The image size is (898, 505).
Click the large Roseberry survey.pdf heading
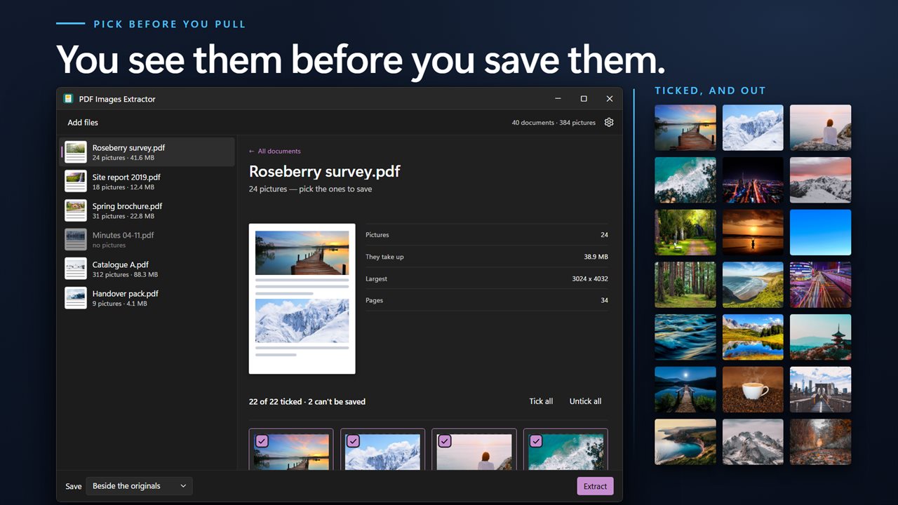click(x=325, y=171)
